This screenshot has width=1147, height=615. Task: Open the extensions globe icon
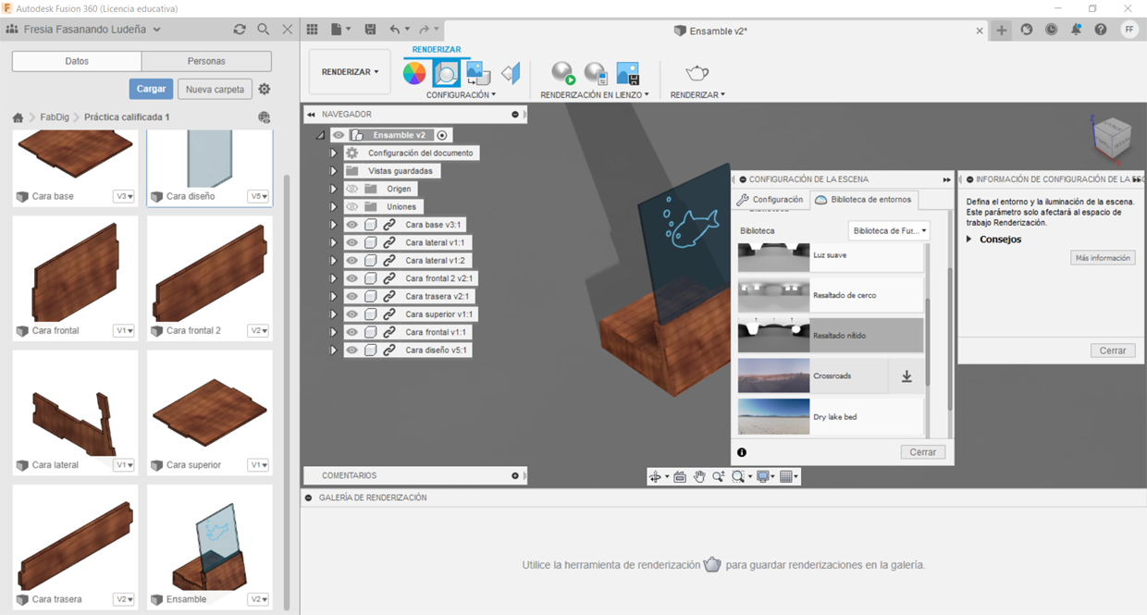1027,30
